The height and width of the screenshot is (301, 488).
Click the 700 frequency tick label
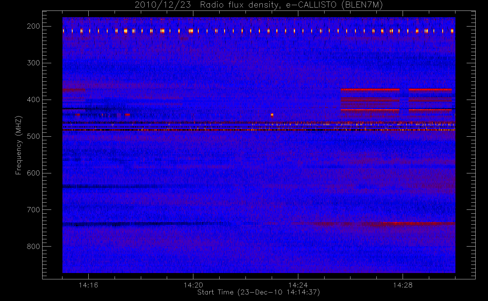[33, 210]
